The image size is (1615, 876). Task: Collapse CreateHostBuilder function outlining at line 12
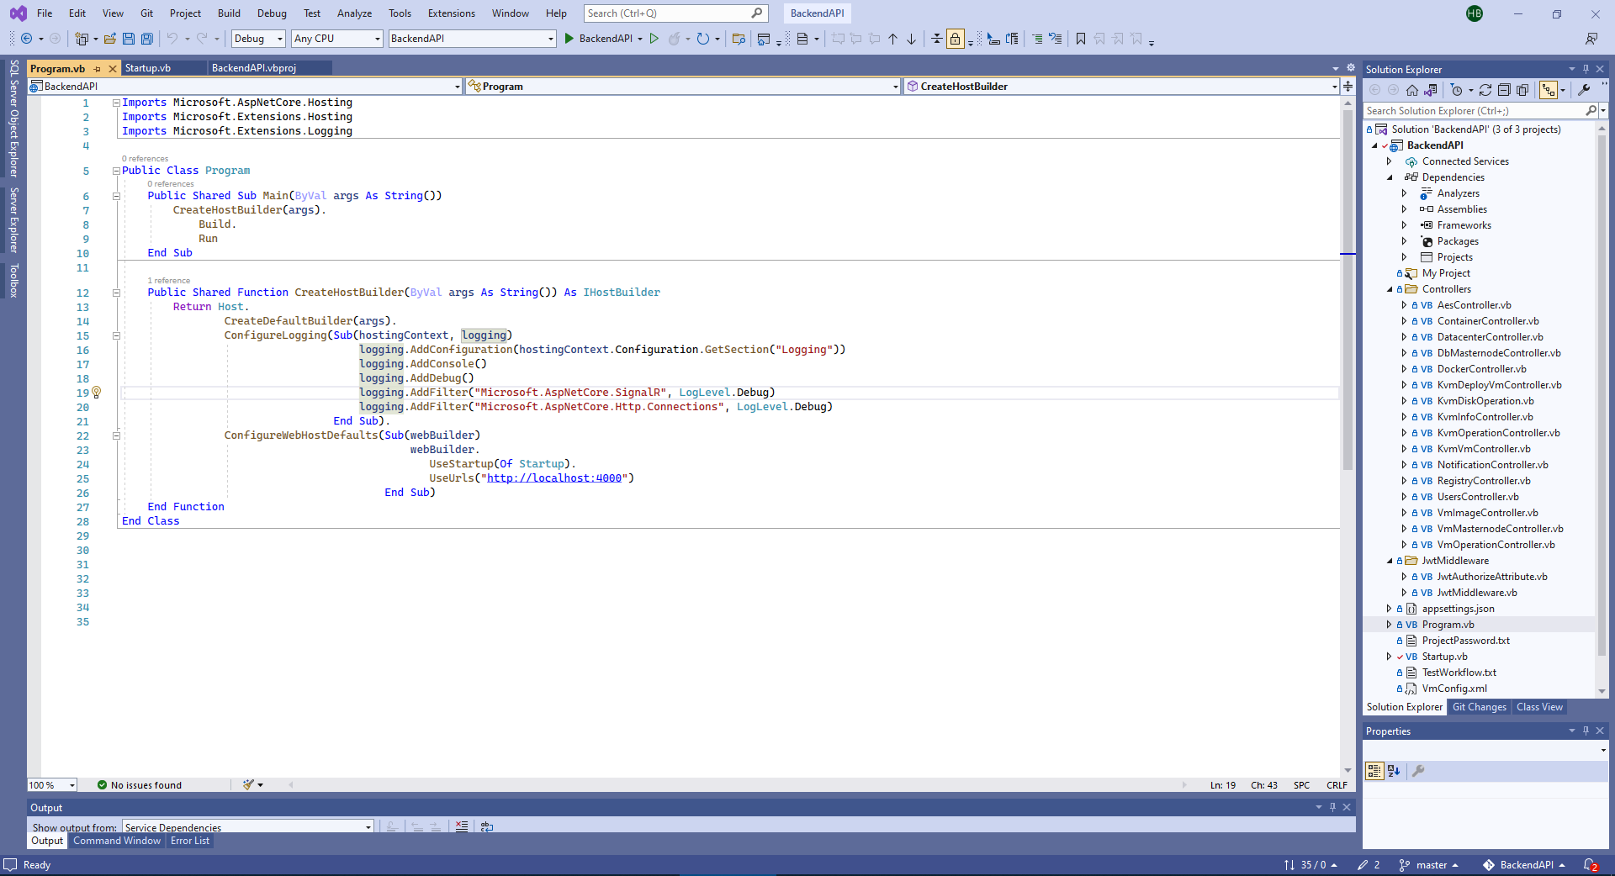click(117, 293)
